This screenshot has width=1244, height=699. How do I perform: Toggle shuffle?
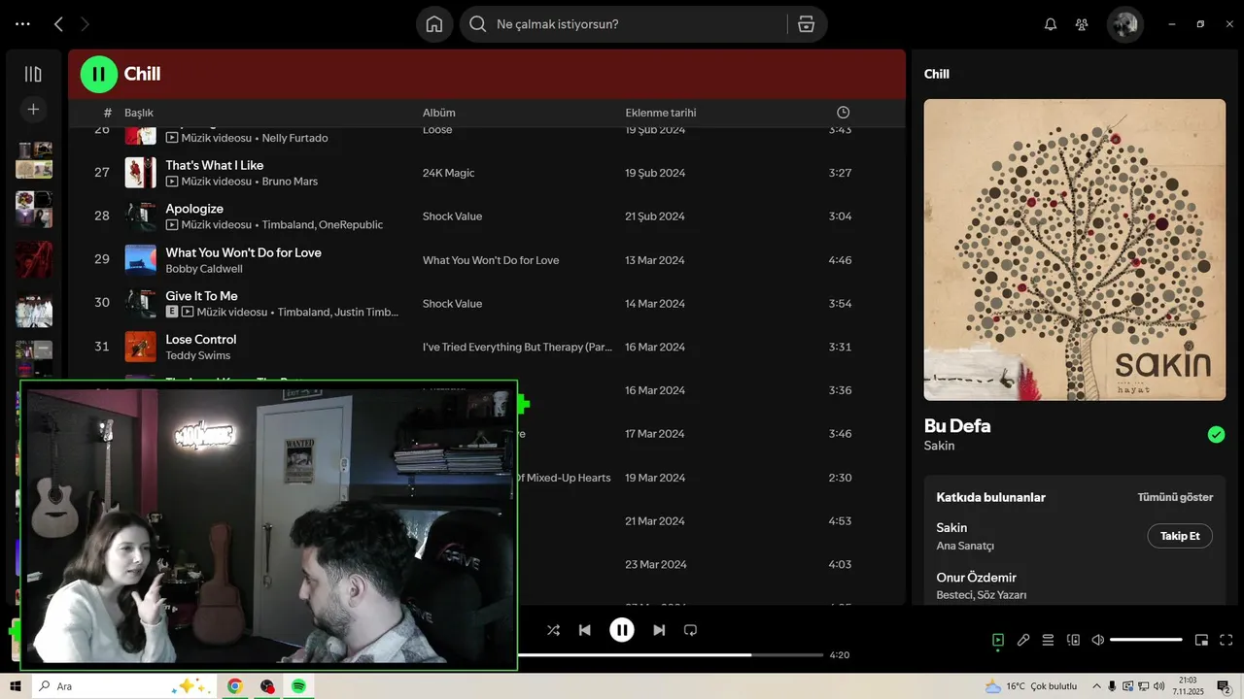coord(553,630)
